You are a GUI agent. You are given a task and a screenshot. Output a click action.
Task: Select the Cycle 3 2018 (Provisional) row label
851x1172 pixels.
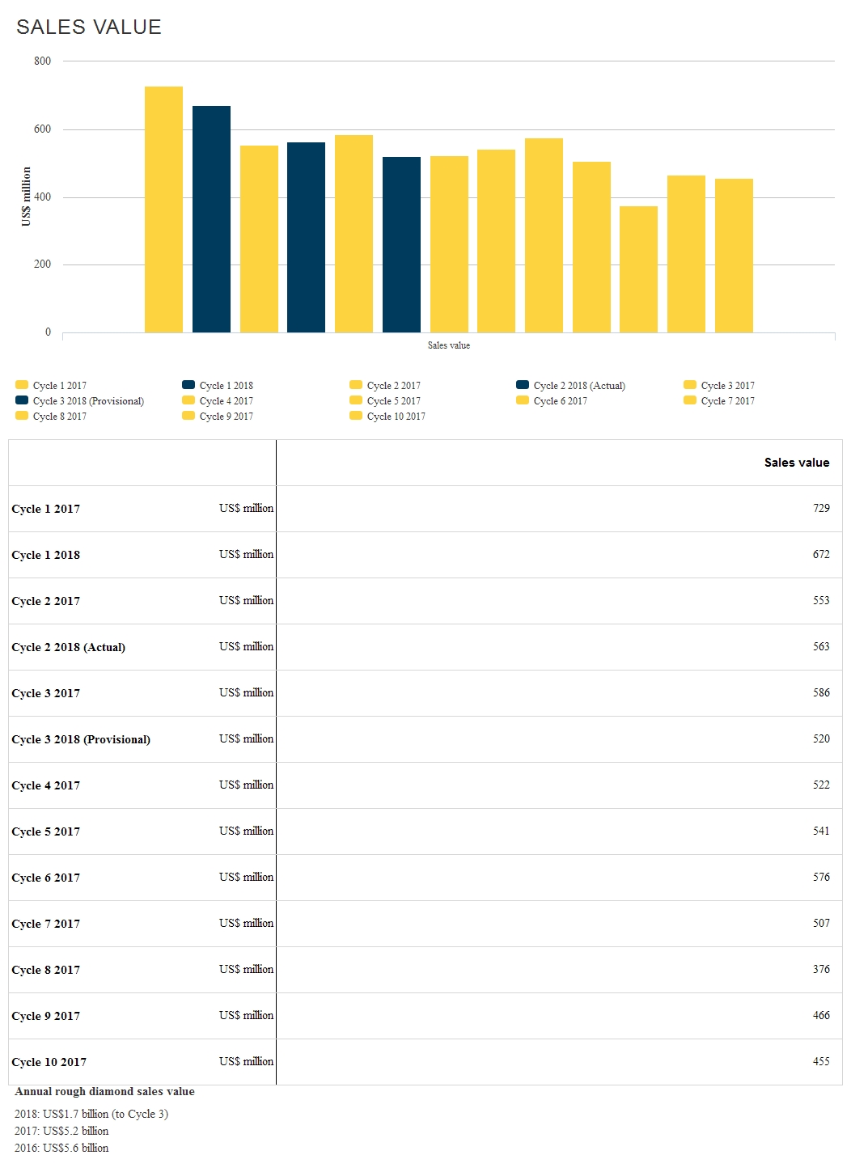(x=81, y=739)
